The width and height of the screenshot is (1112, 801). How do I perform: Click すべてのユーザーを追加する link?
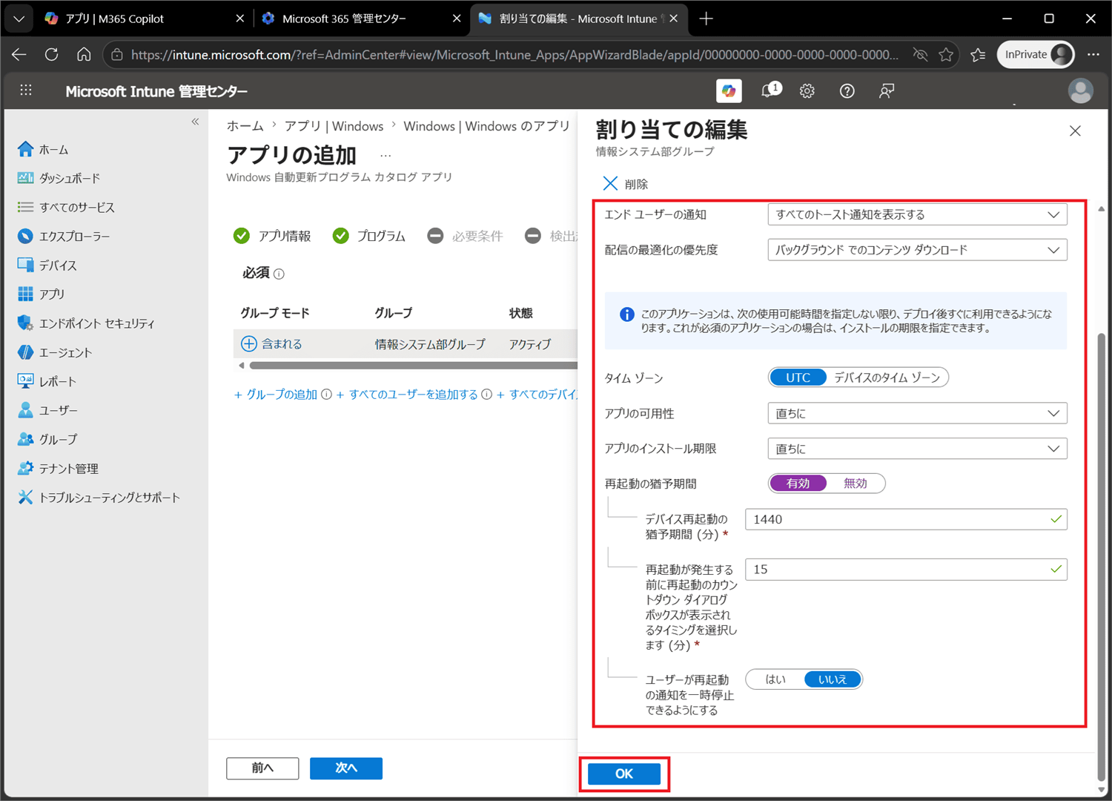pyautogui.click(x=407, y=395)
